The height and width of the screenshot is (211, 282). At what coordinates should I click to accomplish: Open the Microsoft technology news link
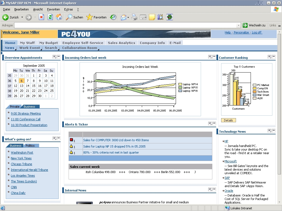pyautogui.click(x=231, y=161)
